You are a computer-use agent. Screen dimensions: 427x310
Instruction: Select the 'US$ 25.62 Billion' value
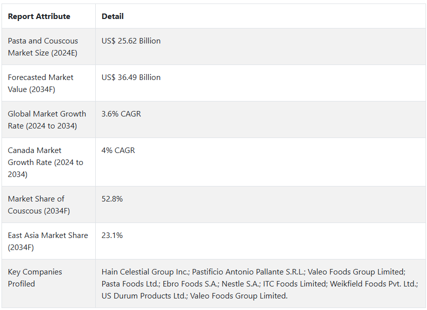(x=131, y=41)
